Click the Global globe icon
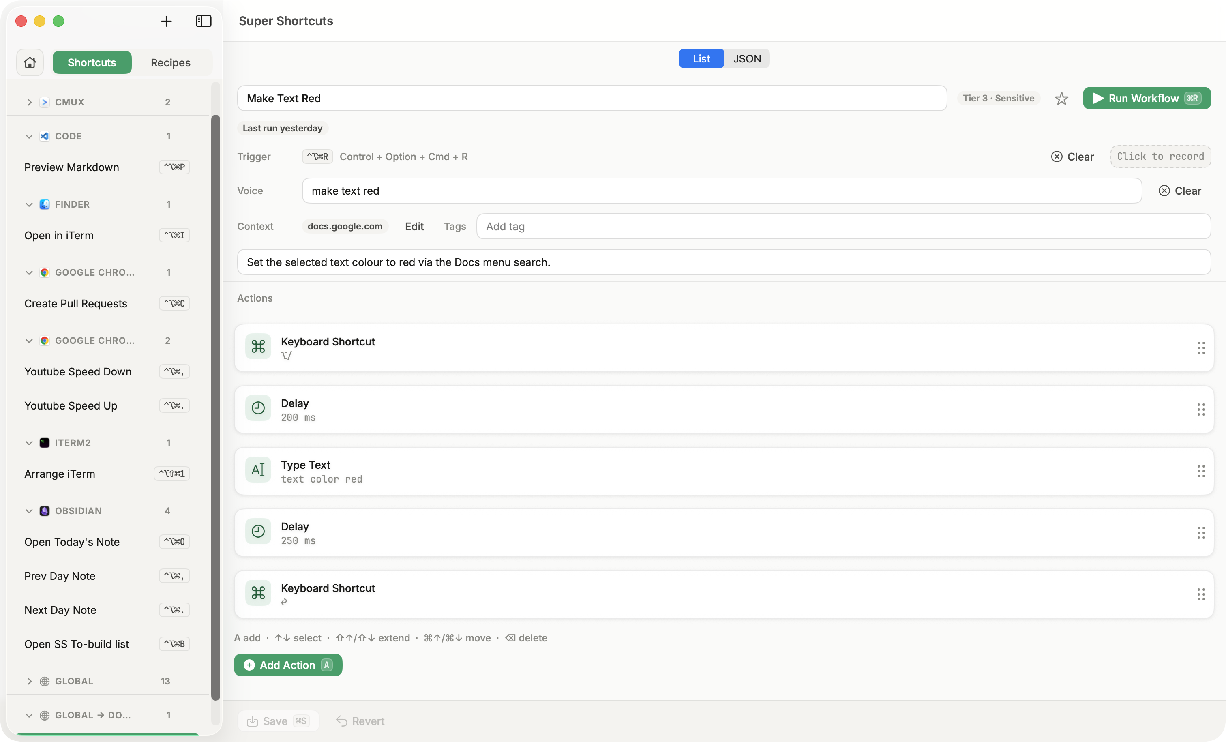This screenshot has height=742, width=1226. [44, 681]
